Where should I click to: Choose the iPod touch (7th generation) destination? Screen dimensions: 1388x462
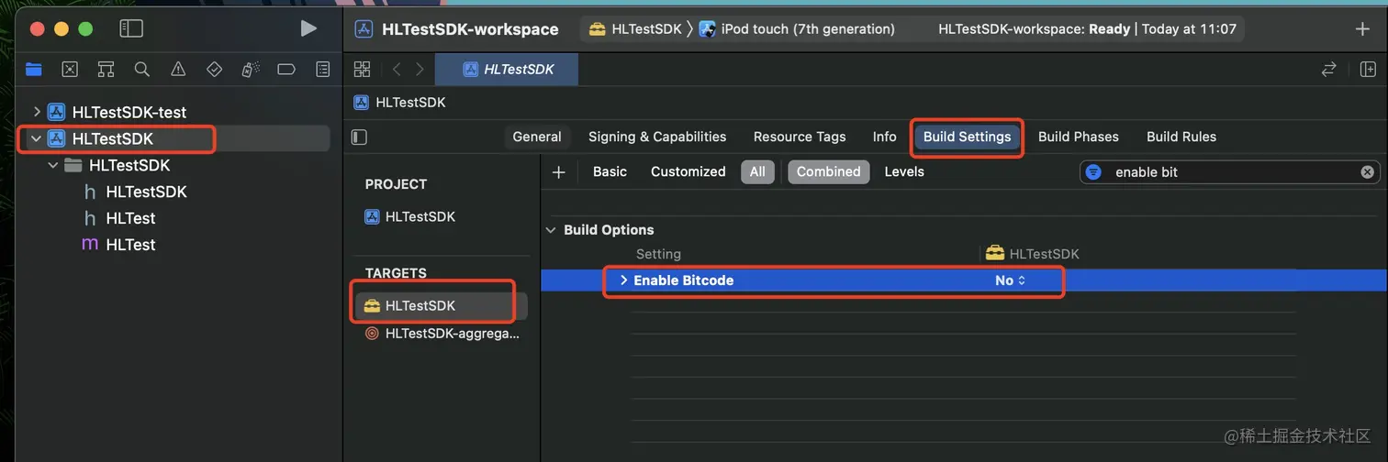point(798,28)
